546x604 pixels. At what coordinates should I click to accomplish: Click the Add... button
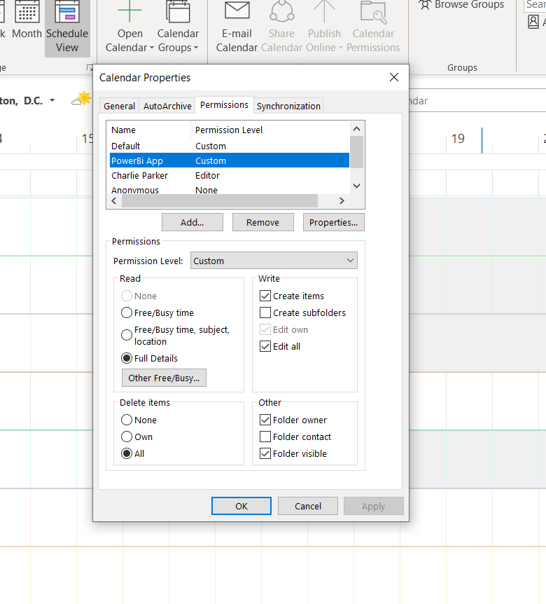pyautogui.click(x=192, y=222)
